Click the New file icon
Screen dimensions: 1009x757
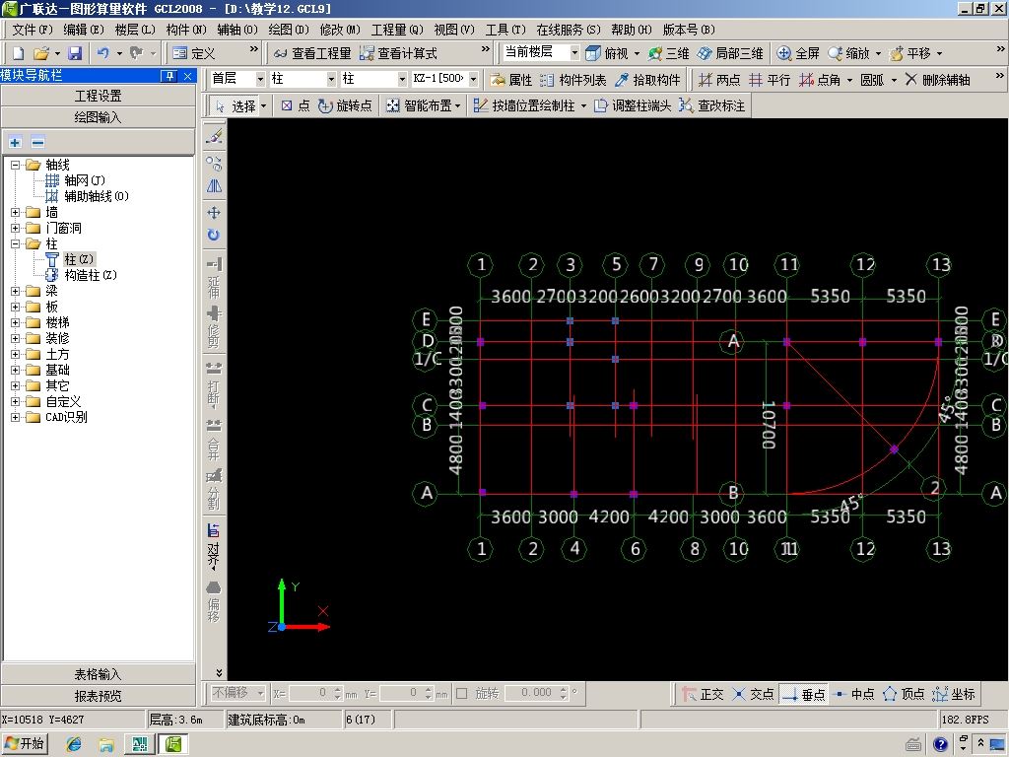tap(18, 53)
